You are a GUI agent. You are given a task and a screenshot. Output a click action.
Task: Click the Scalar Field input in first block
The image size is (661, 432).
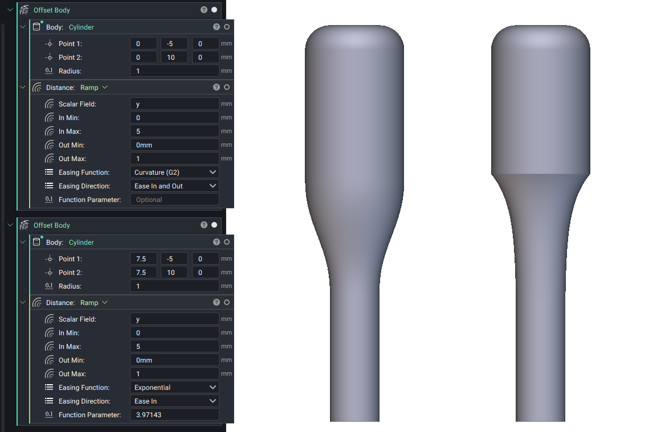174,104
